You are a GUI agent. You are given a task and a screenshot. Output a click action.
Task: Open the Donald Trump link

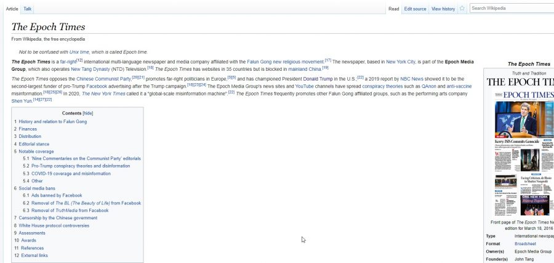coord(318,79)
